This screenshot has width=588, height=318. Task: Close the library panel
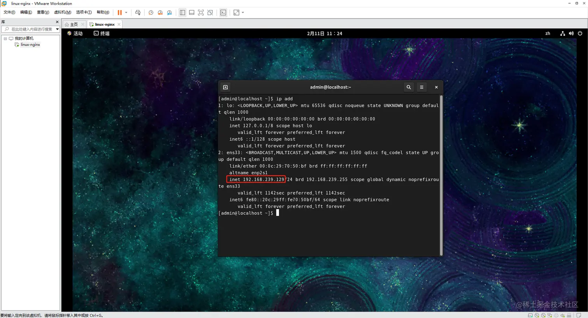[57, 22]
